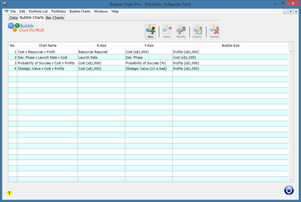
Task: Open the Bubble Charts menu
Action: click(x=80, y=11)
